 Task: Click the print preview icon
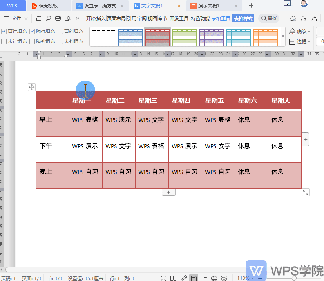click(68, 18)
